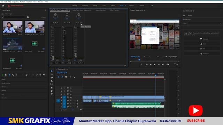Click the New Item icon in Project panel
This screenshot has height=125, width=223.
[44, 75]
